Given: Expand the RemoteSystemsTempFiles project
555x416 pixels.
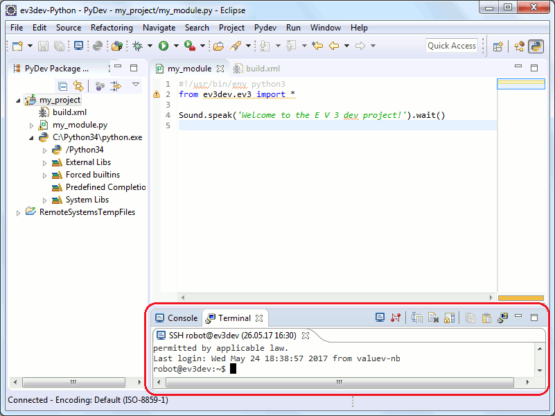Looking at the screenshot, I should 18,213.
